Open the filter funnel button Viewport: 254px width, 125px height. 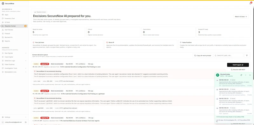(247, 55)
